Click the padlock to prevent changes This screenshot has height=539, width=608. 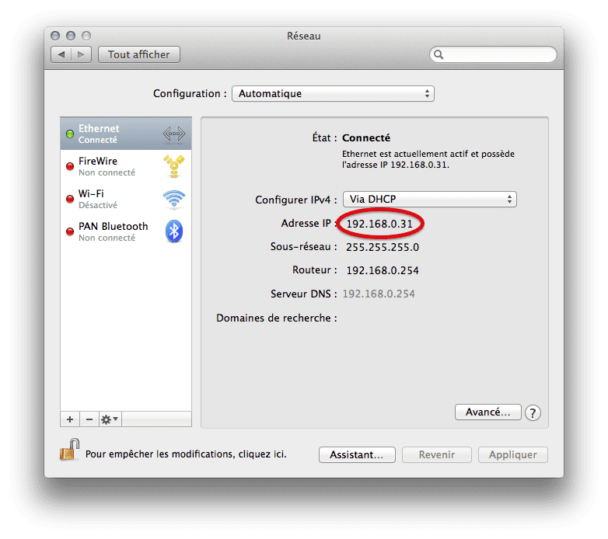pyautogui.click(x=69, y=450)
